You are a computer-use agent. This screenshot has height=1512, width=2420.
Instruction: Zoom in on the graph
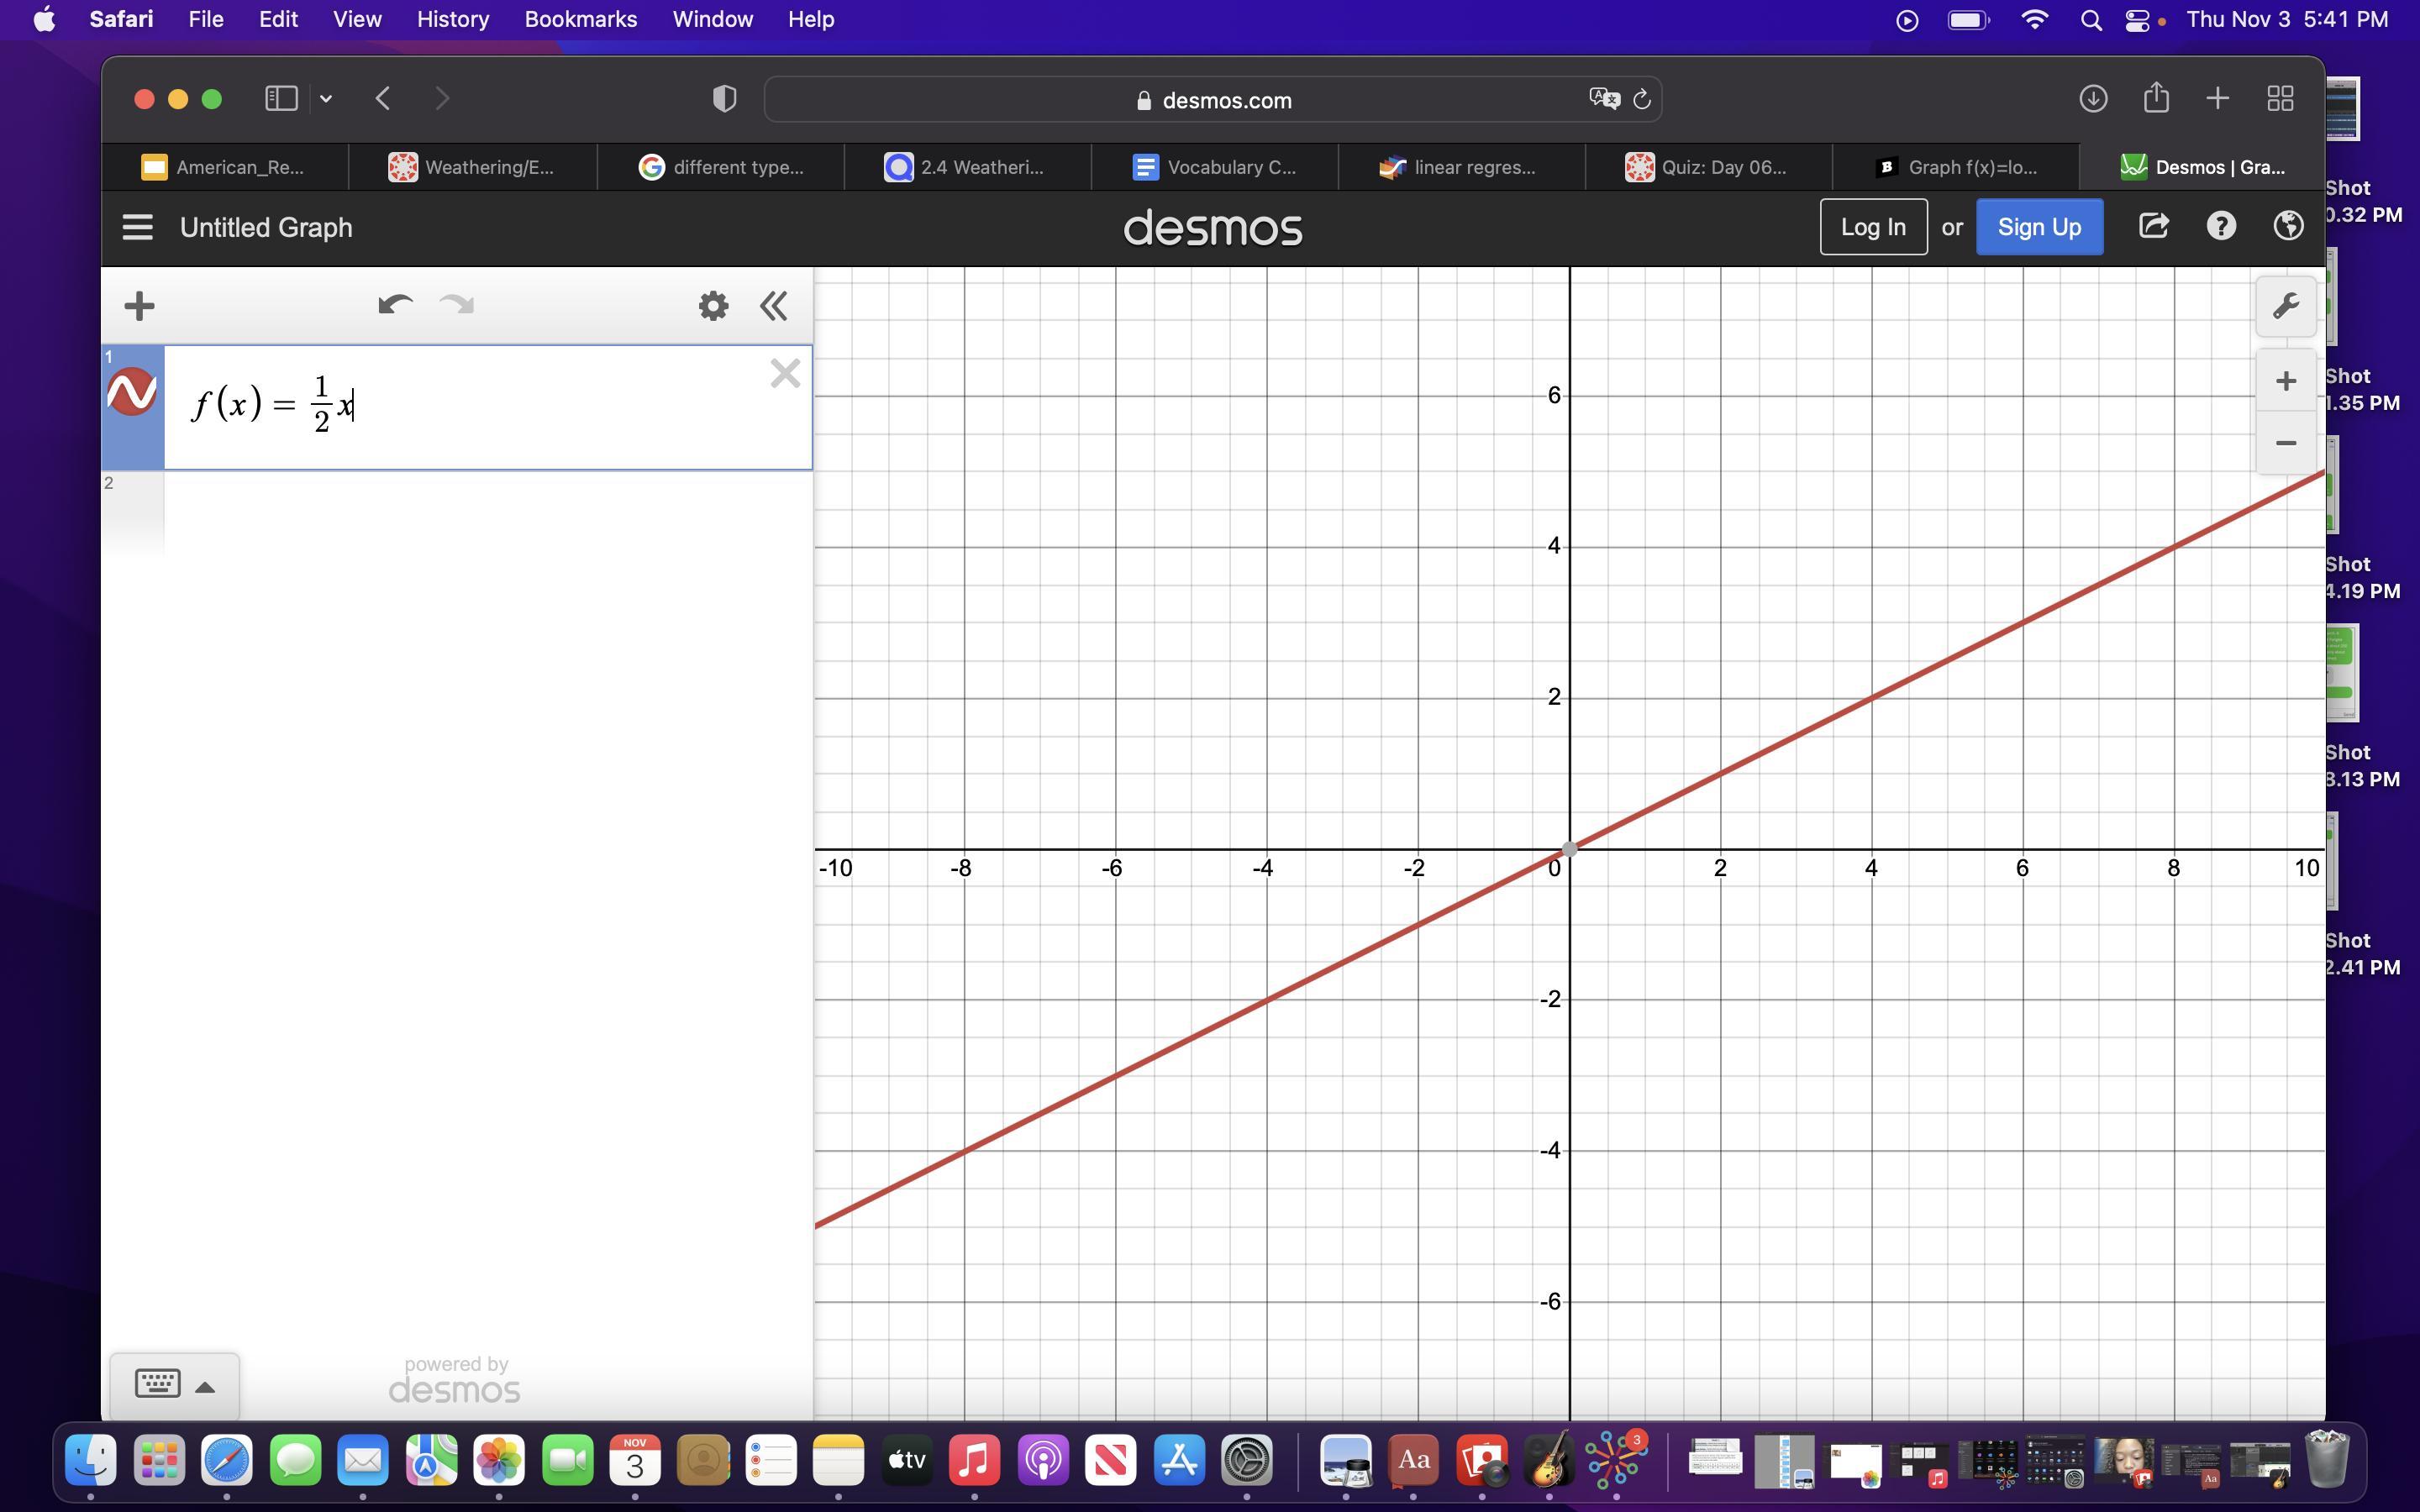2286,381
